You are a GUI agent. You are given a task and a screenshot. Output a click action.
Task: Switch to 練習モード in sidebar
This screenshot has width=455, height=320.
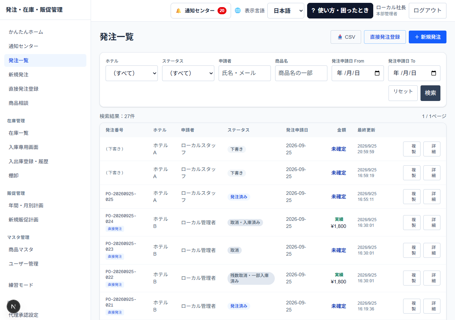point(45,285)
